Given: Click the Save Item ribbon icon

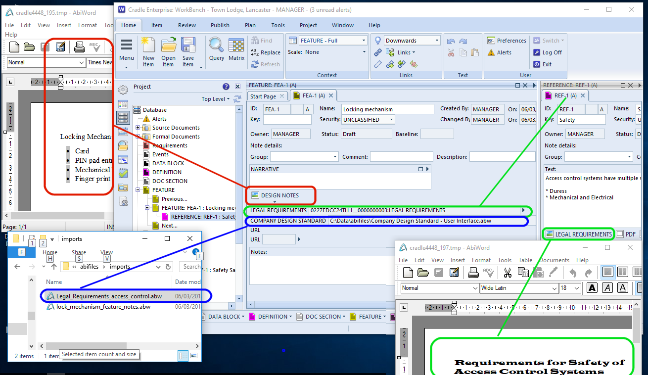Looking at the screenshot, I should point(188,52).
